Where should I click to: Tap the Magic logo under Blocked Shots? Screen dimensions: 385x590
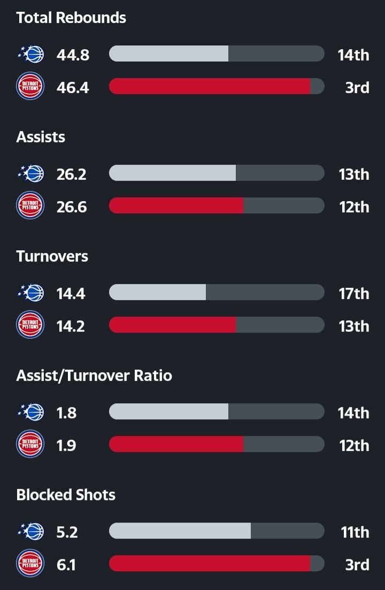tap(30, 531)
